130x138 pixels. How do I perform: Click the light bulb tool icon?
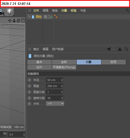[x=9, y=12]
